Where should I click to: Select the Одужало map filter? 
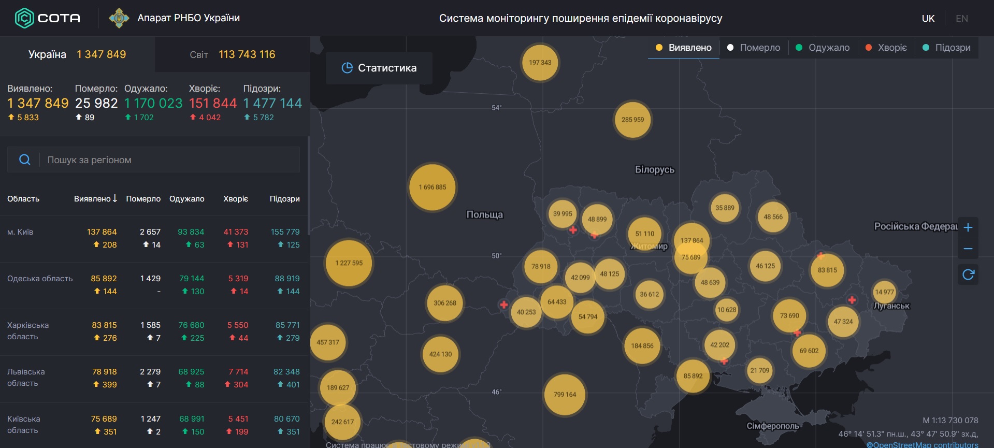click(823, 48)
